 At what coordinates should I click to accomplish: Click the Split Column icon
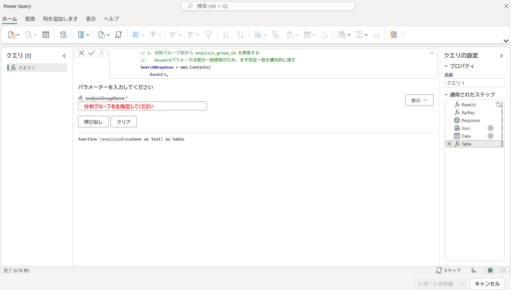point(258,34)
